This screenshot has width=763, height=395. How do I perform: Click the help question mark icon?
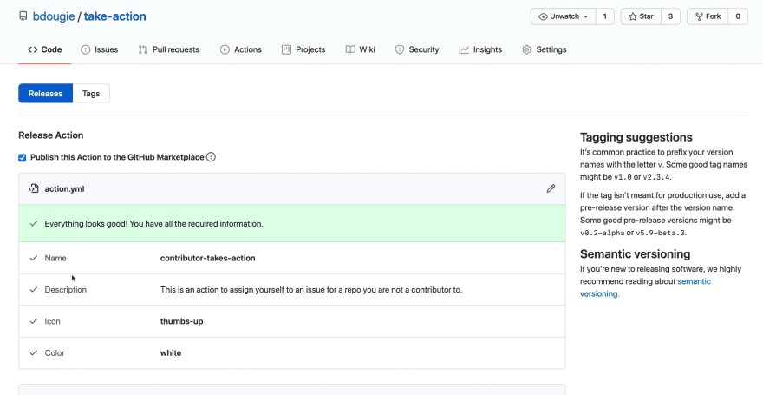[211, 157]
